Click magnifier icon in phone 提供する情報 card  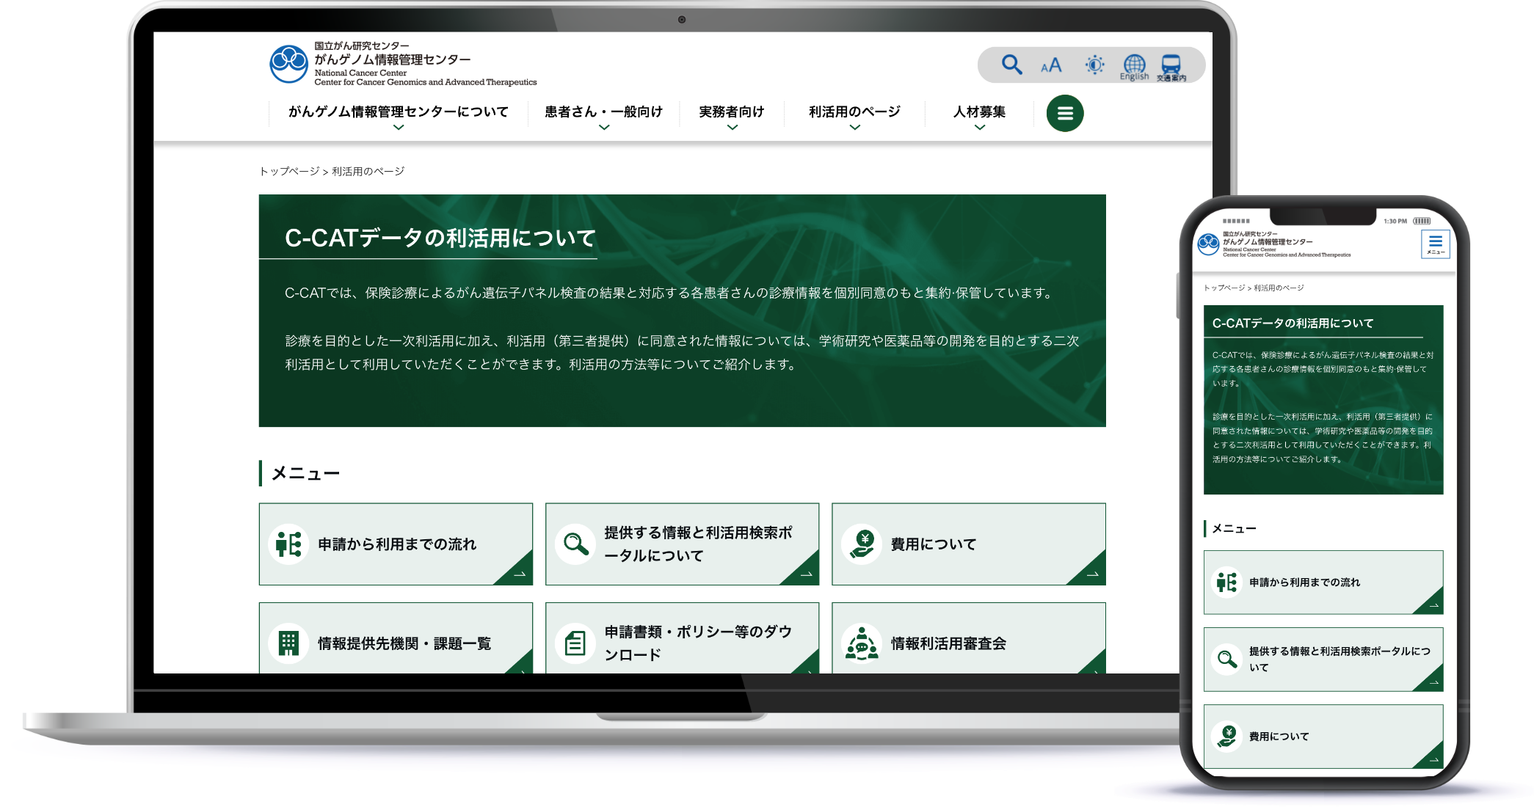pos(1226,659)
